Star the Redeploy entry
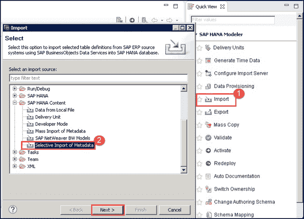304x219 pixels. coord(200,164)
